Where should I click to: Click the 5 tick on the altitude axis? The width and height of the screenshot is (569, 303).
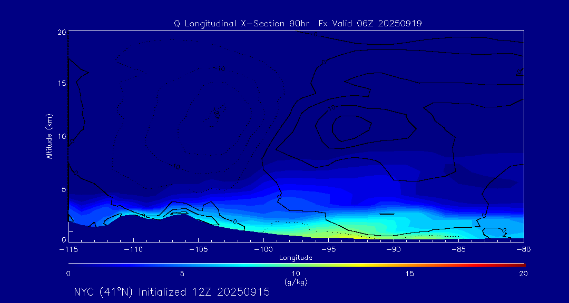coord(63,189)
